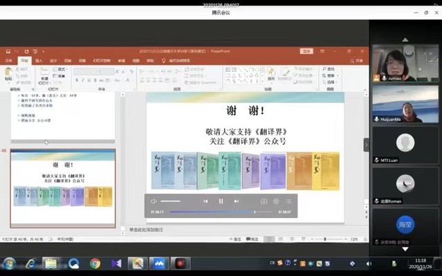Open the 文件 menu tab
442x276 pixels.
tap(8, 61)
